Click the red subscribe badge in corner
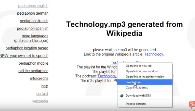195x111 pixels. (192, 105)
